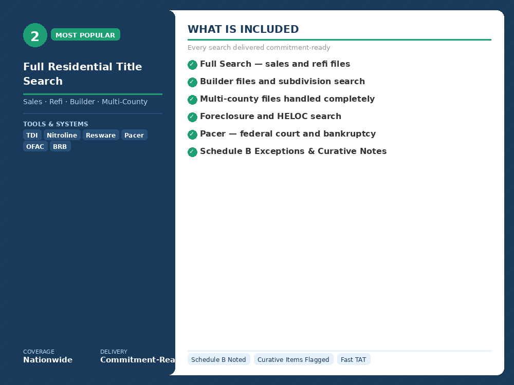Select the OFAC tool tag

pos(35,146)
